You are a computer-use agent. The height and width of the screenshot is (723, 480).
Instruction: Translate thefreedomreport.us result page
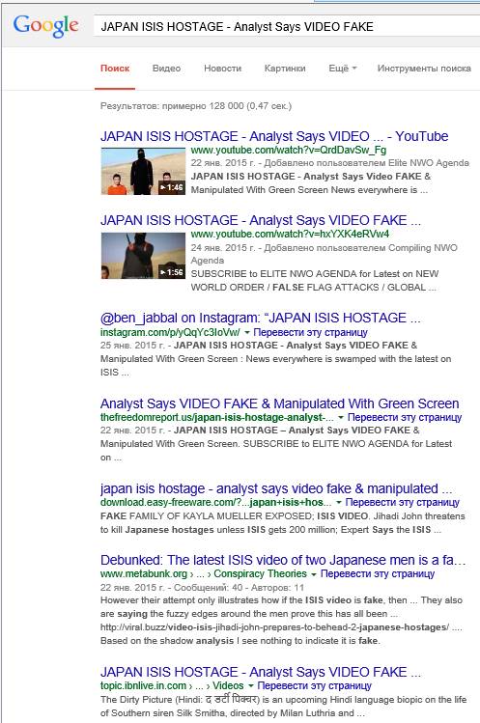[x=405, y=417]
